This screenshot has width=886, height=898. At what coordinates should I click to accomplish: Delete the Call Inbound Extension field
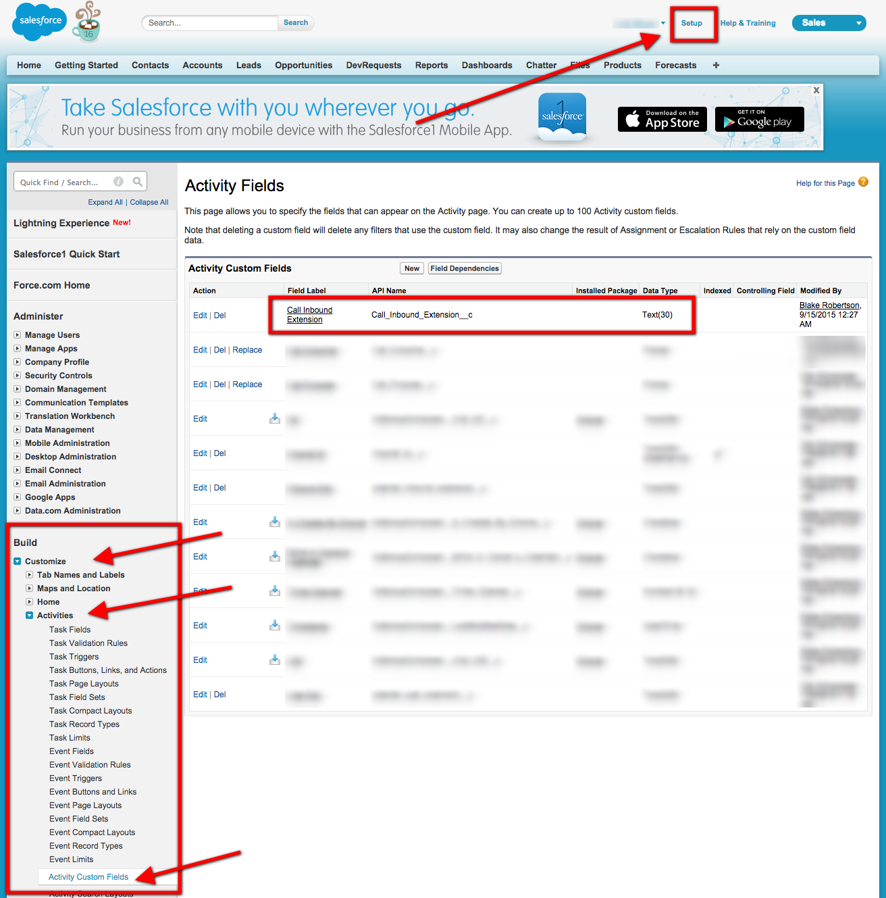pyautogui.click(x=220, y=316)
